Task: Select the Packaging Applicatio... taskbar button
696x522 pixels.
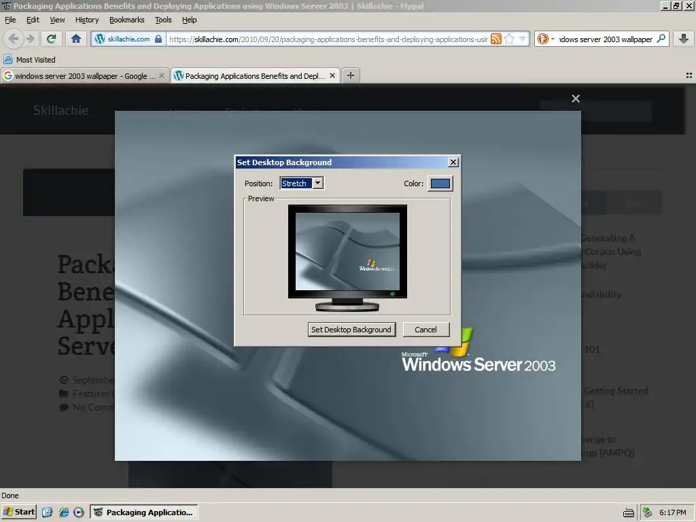Action: [x=144, y=512]
